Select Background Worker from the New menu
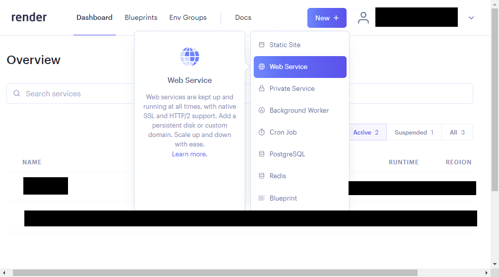 [x=300, y=110]
